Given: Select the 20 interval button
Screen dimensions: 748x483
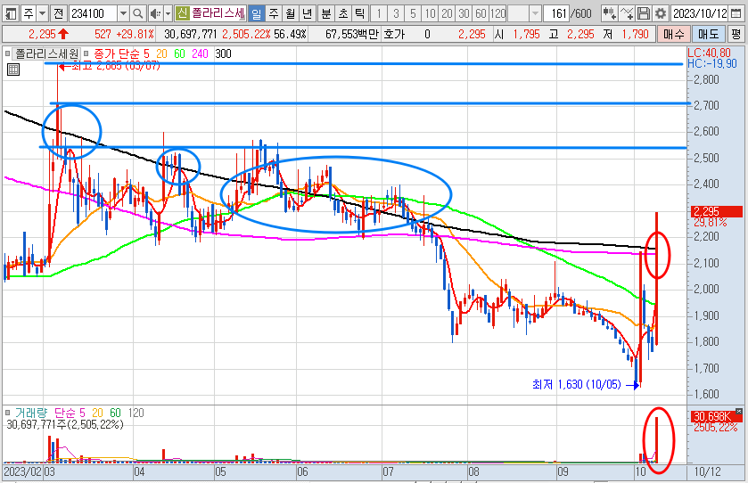Looking at the screenshot, I should point(447,13).
